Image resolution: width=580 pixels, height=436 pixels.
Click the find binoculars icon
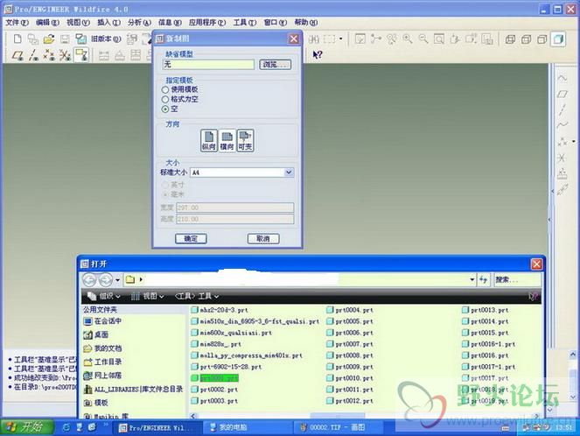pos(314,39)
